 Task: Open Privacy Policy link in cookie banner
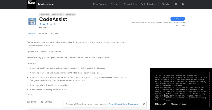tap(165, 94)
